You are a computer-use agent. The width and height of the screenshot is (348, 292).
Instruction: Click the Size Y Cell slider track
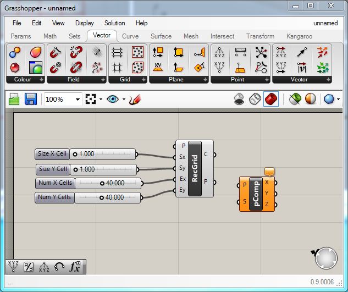point(103,169)
